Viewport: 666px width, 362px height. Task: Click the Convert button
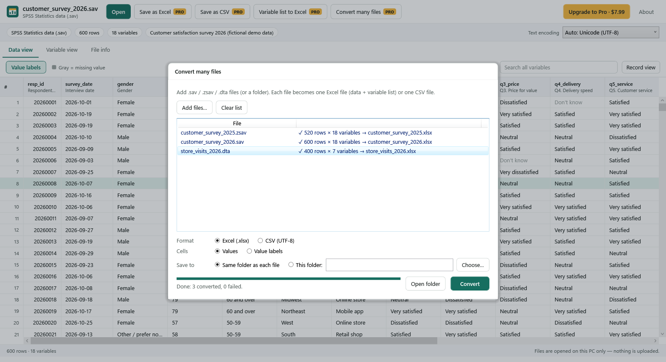pyautogui.click(x=470, y=284)
